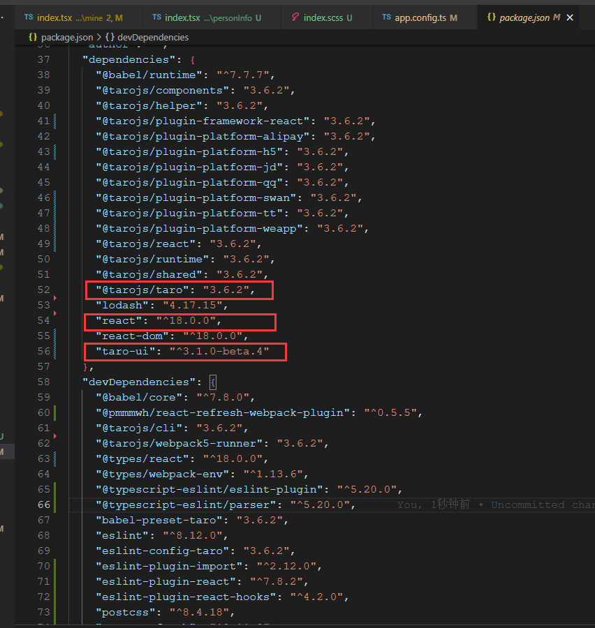Click the "postcss" entry

pos(166,613)
